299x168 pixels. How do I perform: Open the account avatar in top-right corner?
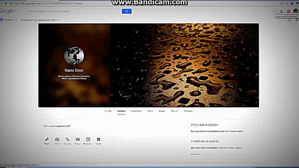coord(296,11)
